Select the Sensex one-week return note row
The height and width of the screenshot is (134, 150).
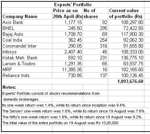74,111
